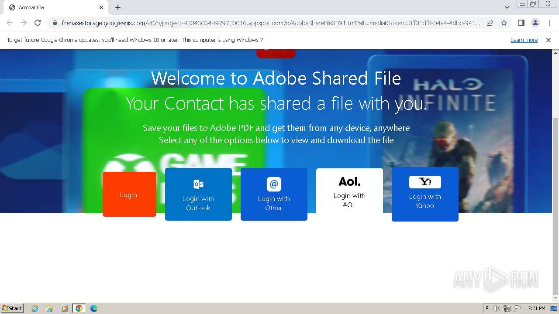Launch Microsoft Edge from taskbar
559x314 pixels.
[94, 308]
